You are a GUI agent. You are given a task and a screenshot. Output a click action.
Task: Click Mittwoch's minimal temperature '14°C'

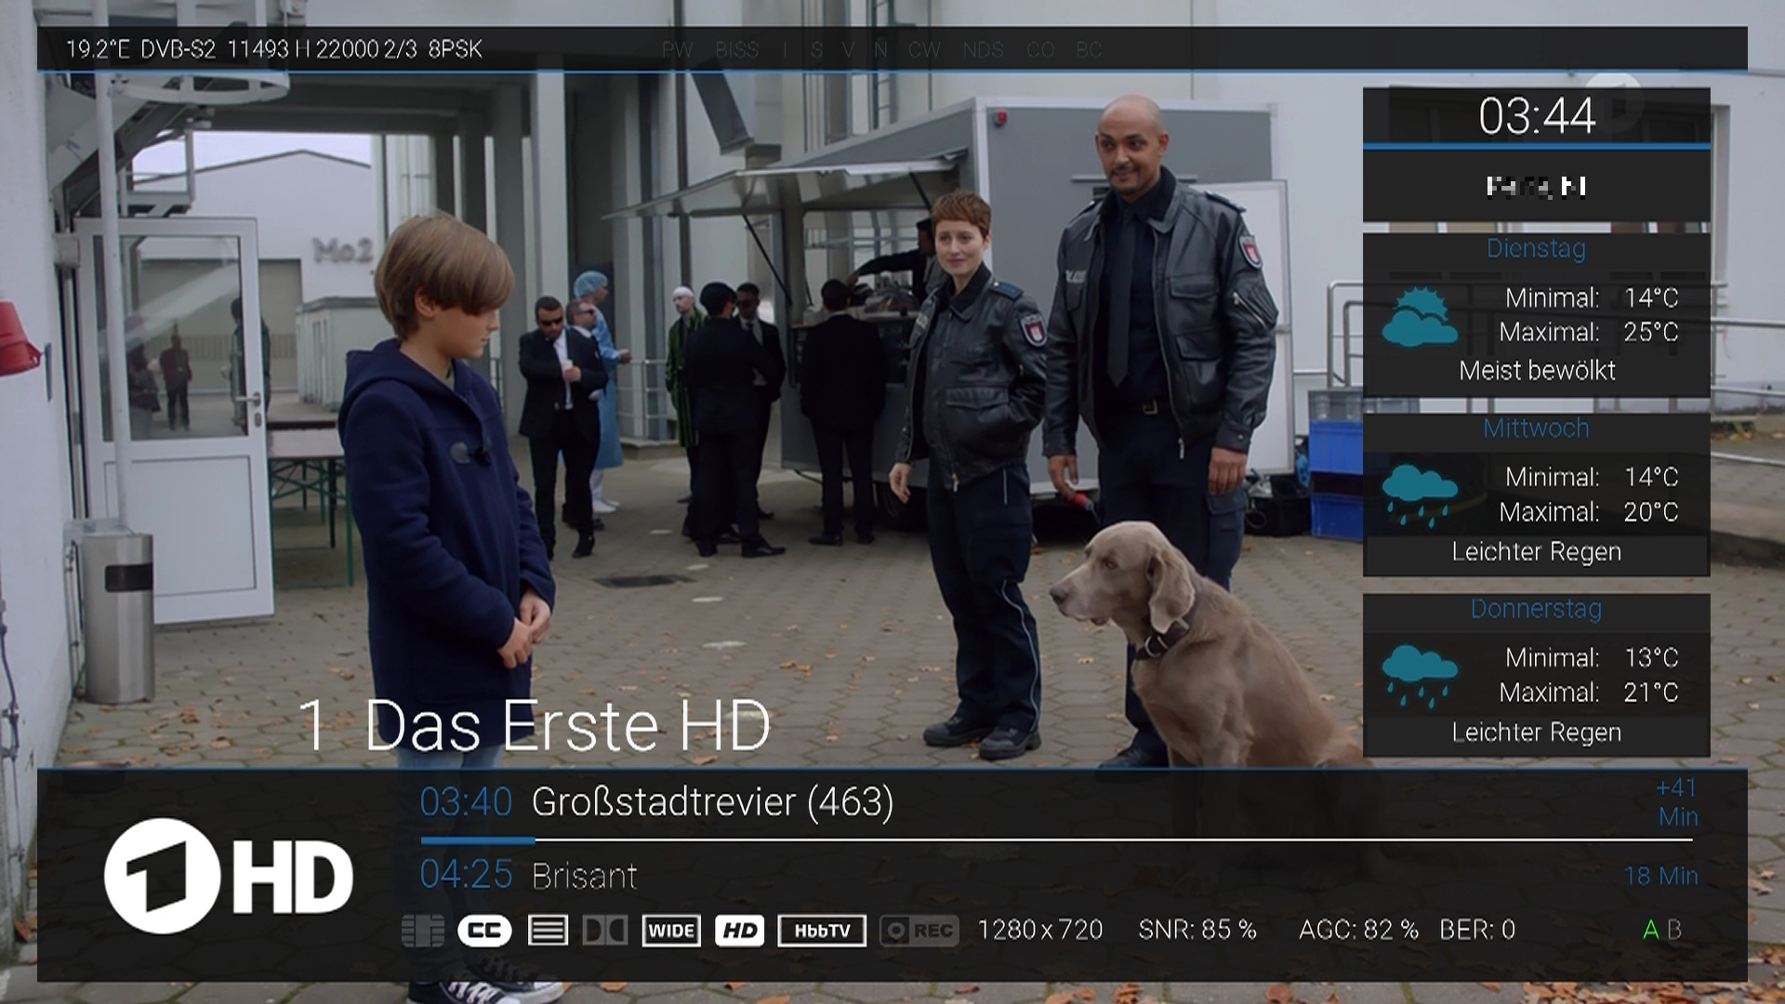pos(1651,478)
